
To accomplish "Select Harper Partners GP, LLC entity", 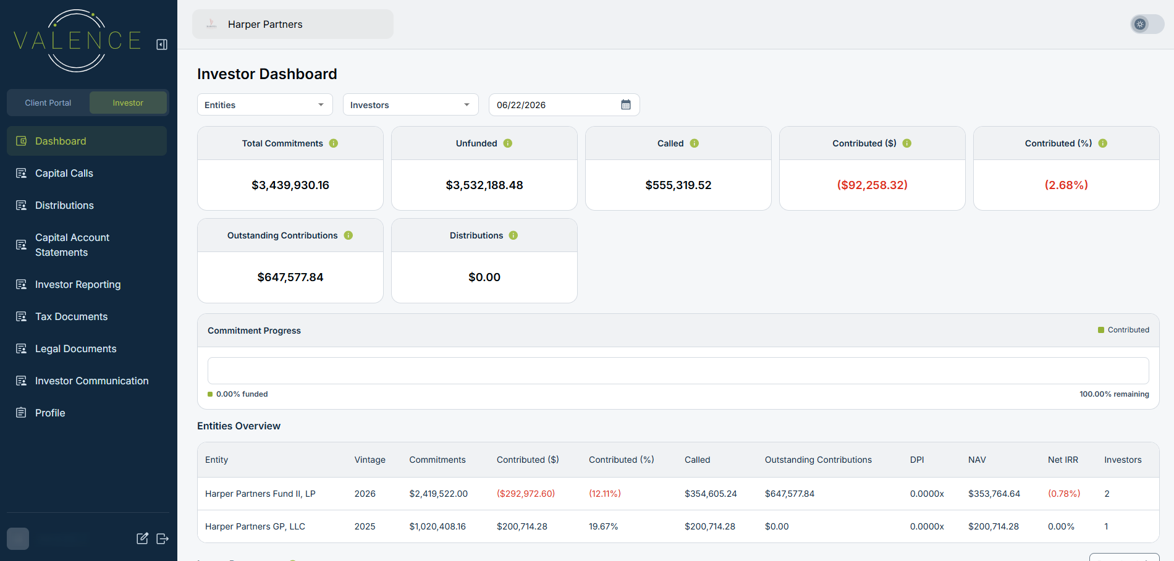I will coord(255,526).
